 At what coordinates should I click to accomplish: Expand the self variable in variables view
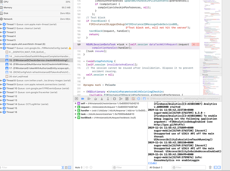point(76,103)
